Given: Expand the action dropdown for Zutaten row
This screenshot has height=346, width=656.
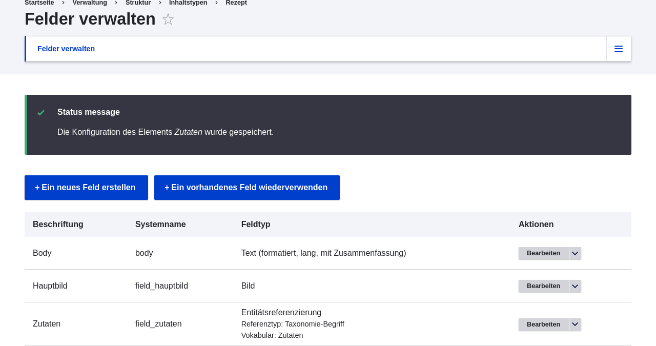Looking at the screenshot, I should coord(575,324).
